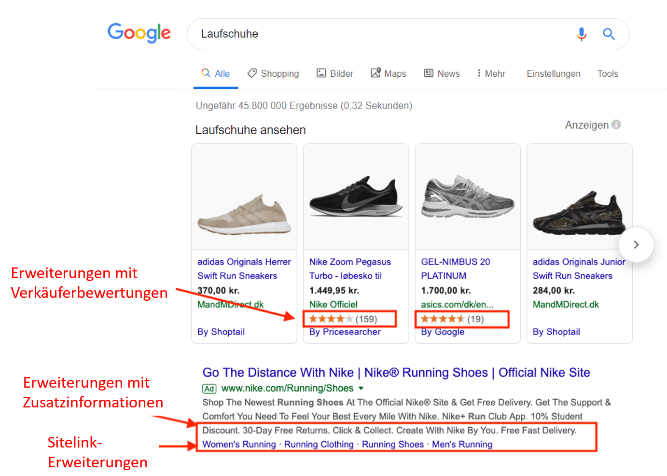667x476 pixels.
Task: Click the info icon beside Anzeigen
Action: 616,125
